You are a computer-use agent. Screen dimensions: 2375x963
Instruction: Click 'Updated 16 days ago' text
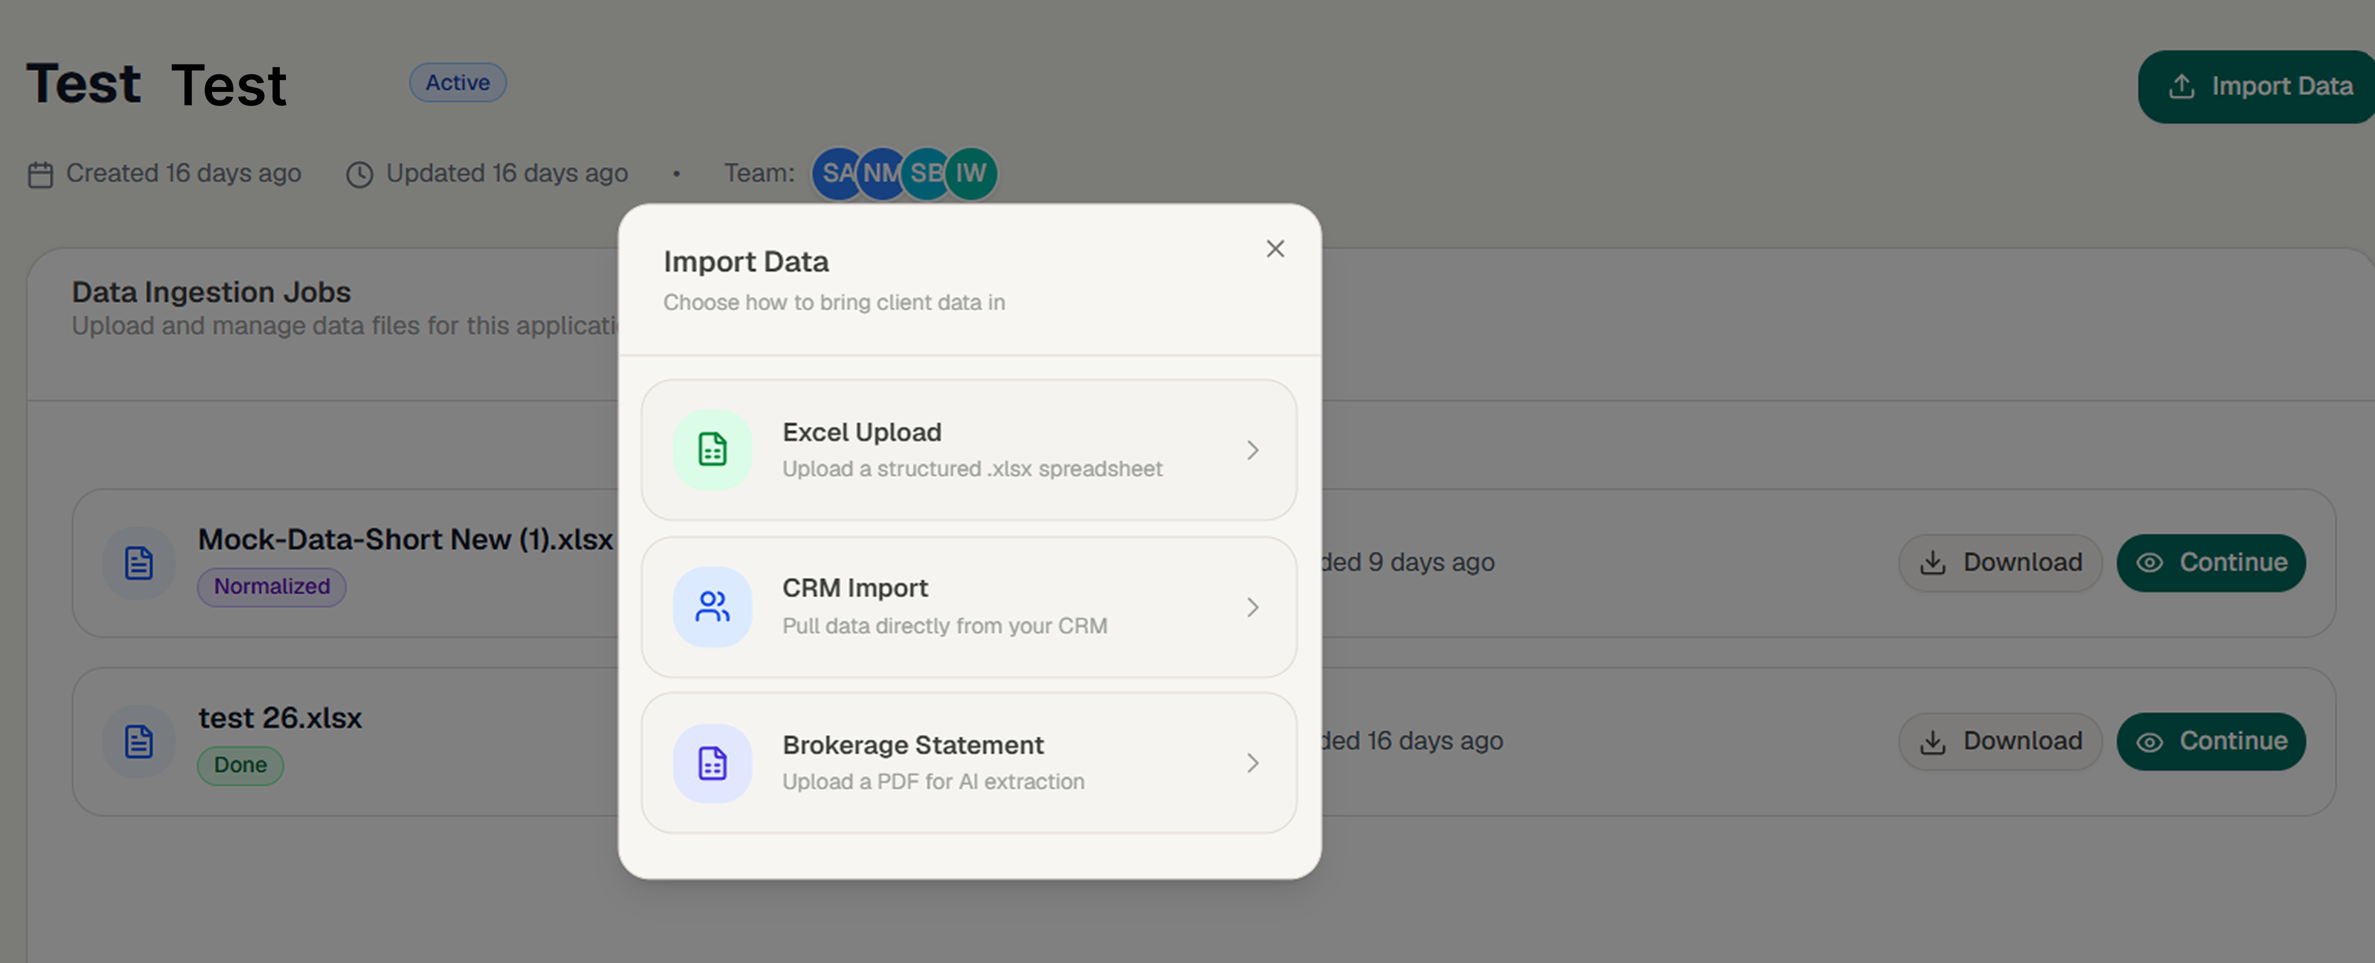coord(507,173)
